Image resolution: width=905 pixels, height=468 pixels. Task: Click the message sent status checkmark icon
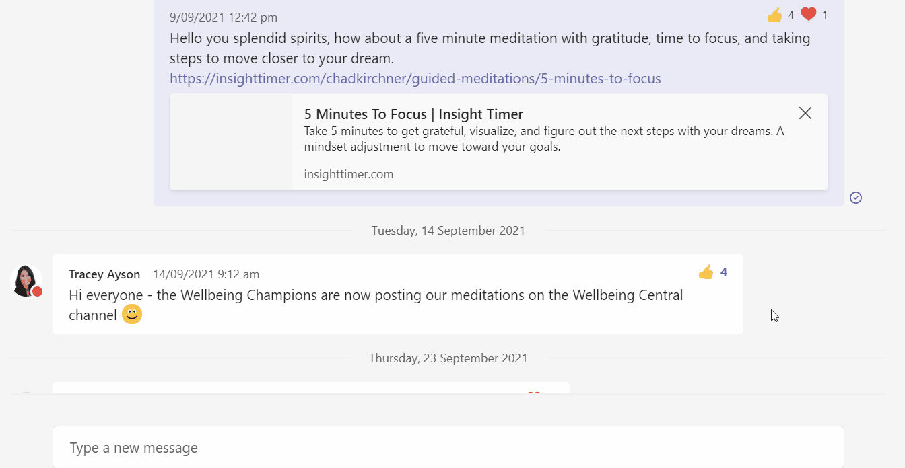[856, 197]
